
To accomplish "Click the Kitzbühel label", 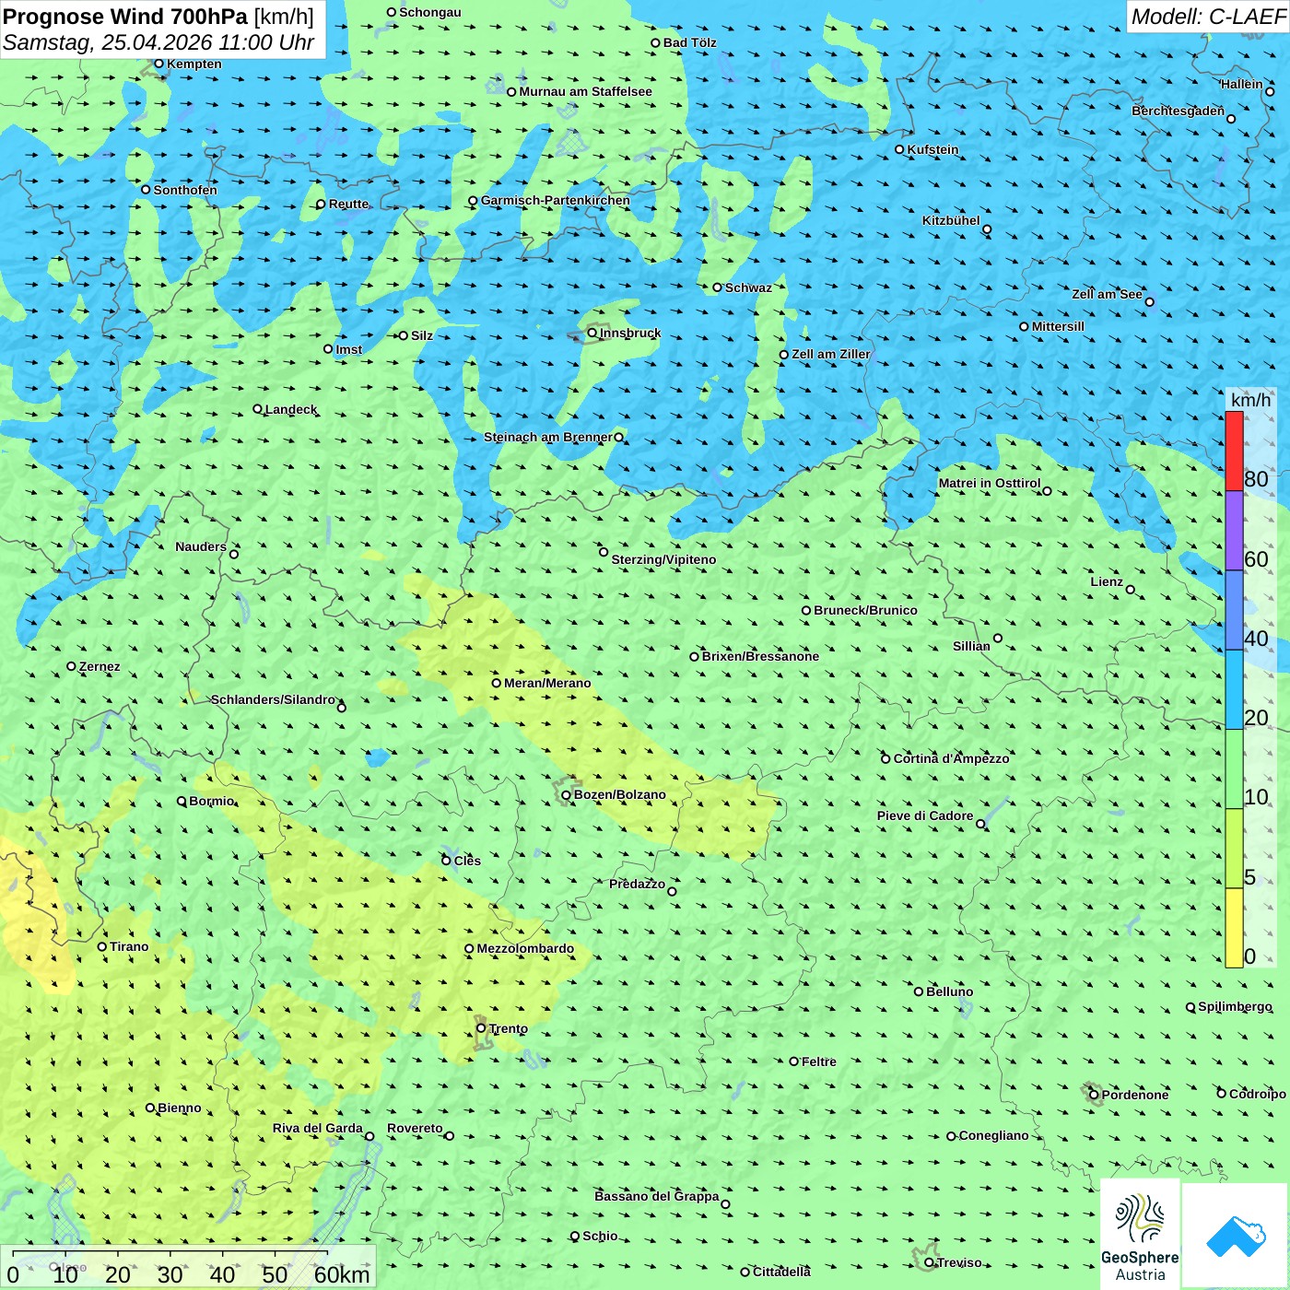I will coord(951,220).
